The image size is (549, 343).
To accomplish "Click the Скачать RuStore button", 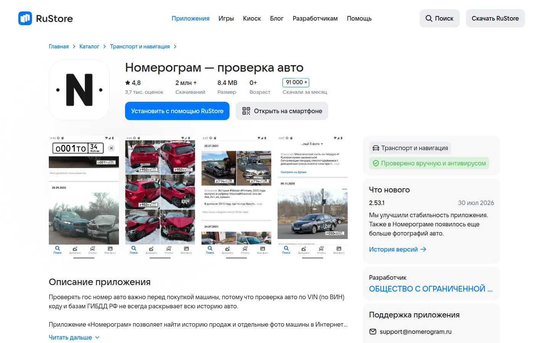I will (x=495, y=18).
